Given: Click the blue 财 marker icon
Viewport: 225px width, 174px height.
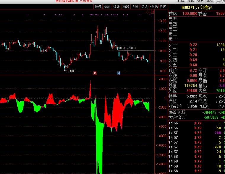Looking at the screenshot, I should [118, 73].
